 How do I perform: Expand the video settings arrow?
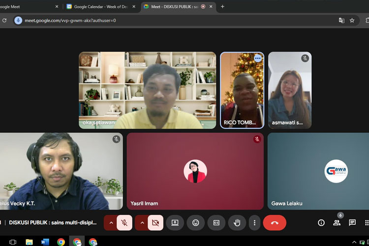point(142,223)
